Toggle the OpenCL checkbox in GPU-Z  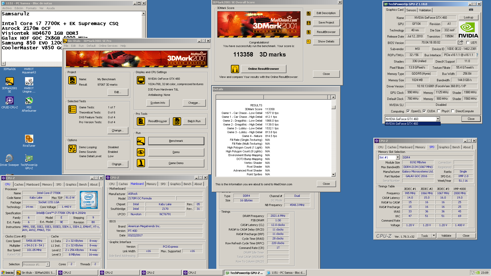tap(408, 111)
